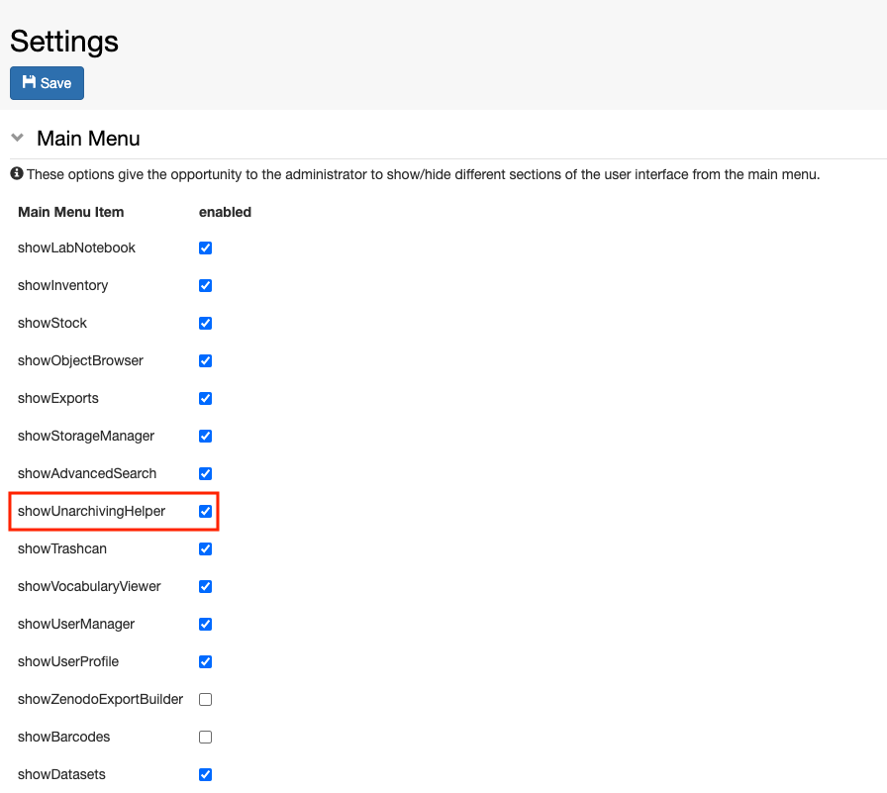Toggle the showStock checkbox
This screenshot has height=793, width=887.
pyautogui.click(x=205, y=323)
